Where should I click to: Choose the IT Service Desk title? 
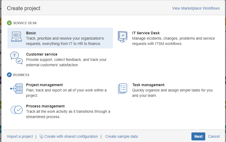pos(146,33)
